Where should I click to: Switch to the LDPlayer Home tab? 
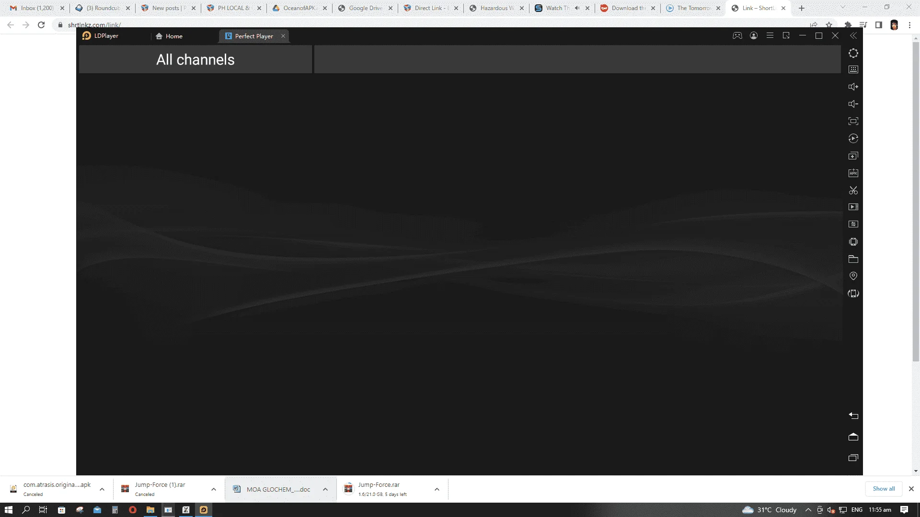coord(169,36)
